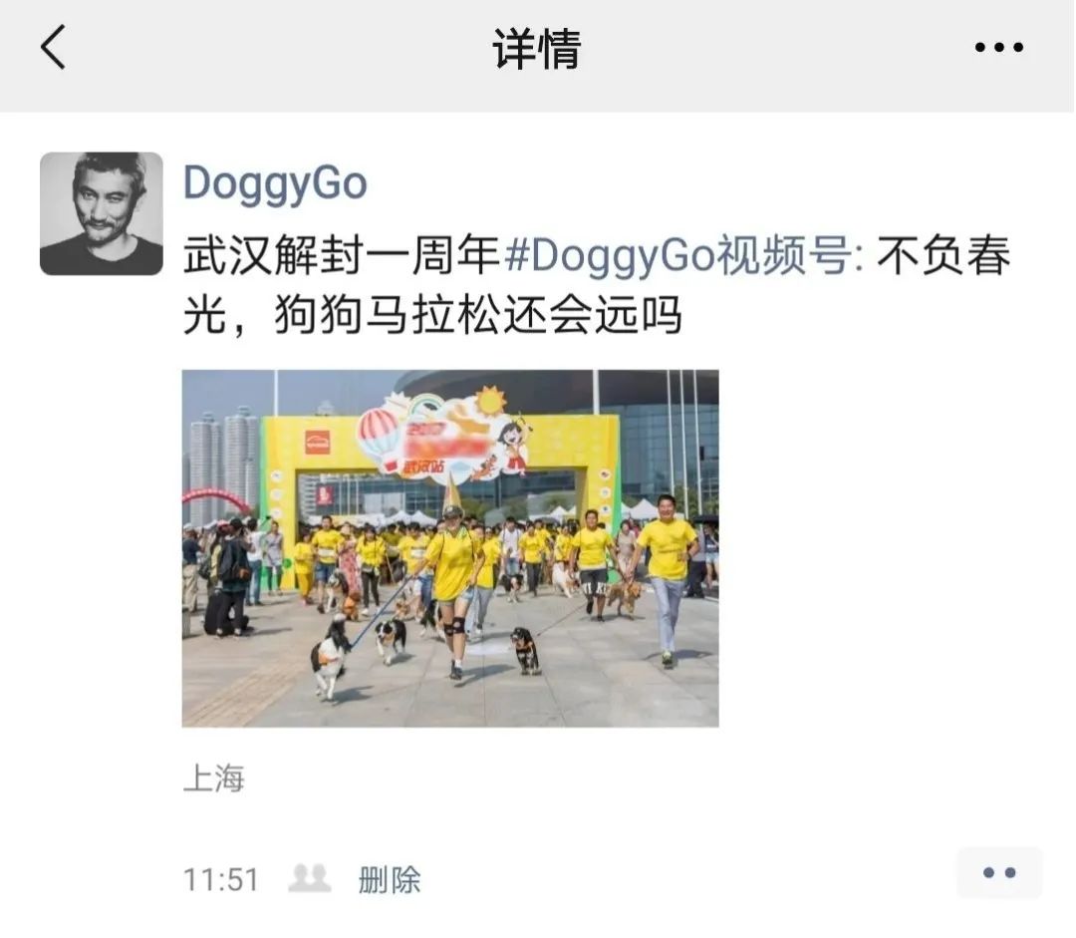The height and width of the screenshot is (938, 1076).
Task: Open the dog marathon photo thumbnail
Action: [450, 548]
